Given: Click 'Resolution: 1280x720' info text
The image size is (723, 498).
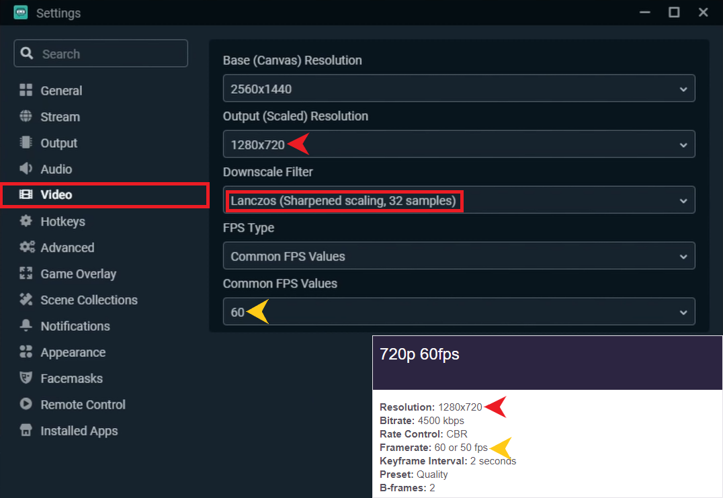Looking at the screenshot, I should pyautogui.click(x=431, y=407).
